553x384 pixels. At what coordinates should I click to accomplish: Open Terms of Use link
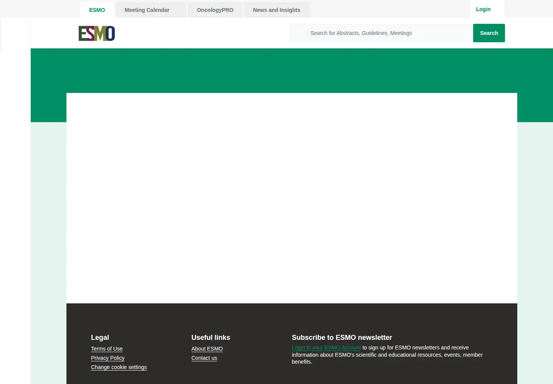tap(107, 349)
